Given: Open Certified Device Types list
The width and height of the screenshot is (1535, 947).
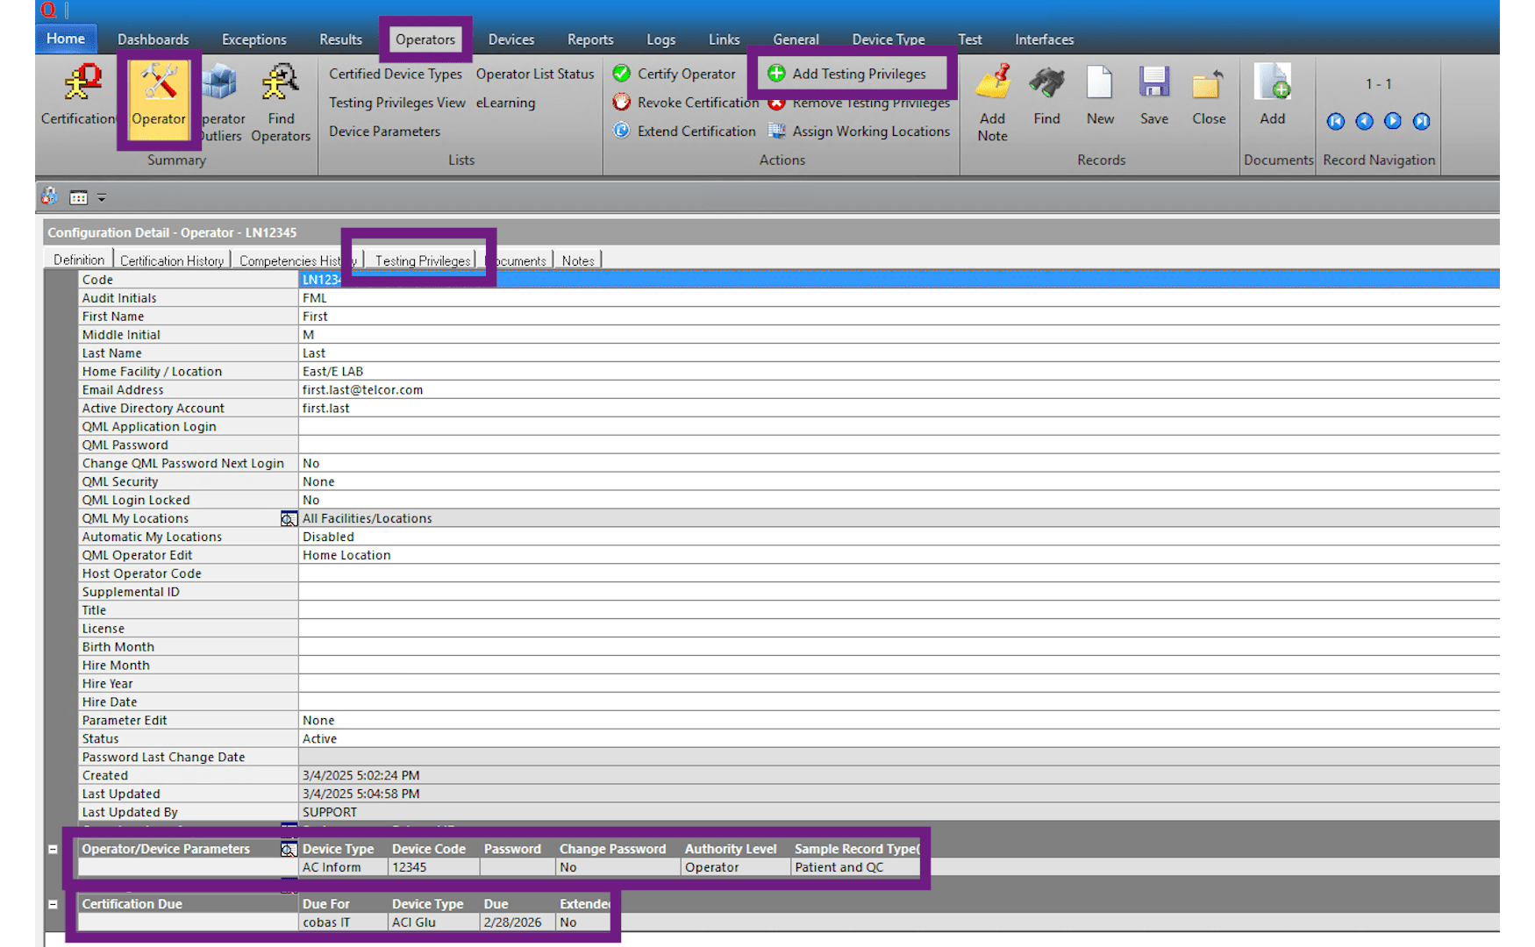Looking at the screenshot, I should (396, 74).
